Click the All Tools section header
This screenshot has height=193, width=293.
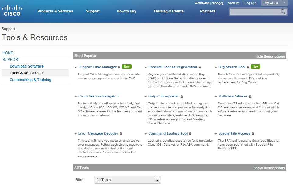81,168
